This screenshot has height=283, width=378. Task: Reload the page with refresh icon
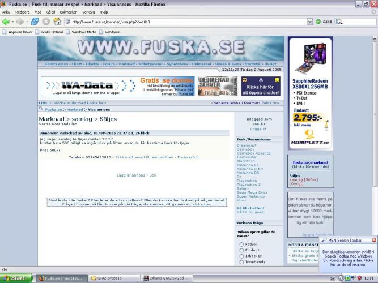coord(35,22)
